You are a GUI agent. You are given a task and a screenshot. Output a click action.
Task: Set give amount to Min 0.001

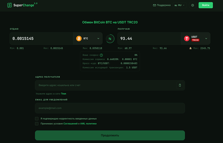tap(20, 48)
